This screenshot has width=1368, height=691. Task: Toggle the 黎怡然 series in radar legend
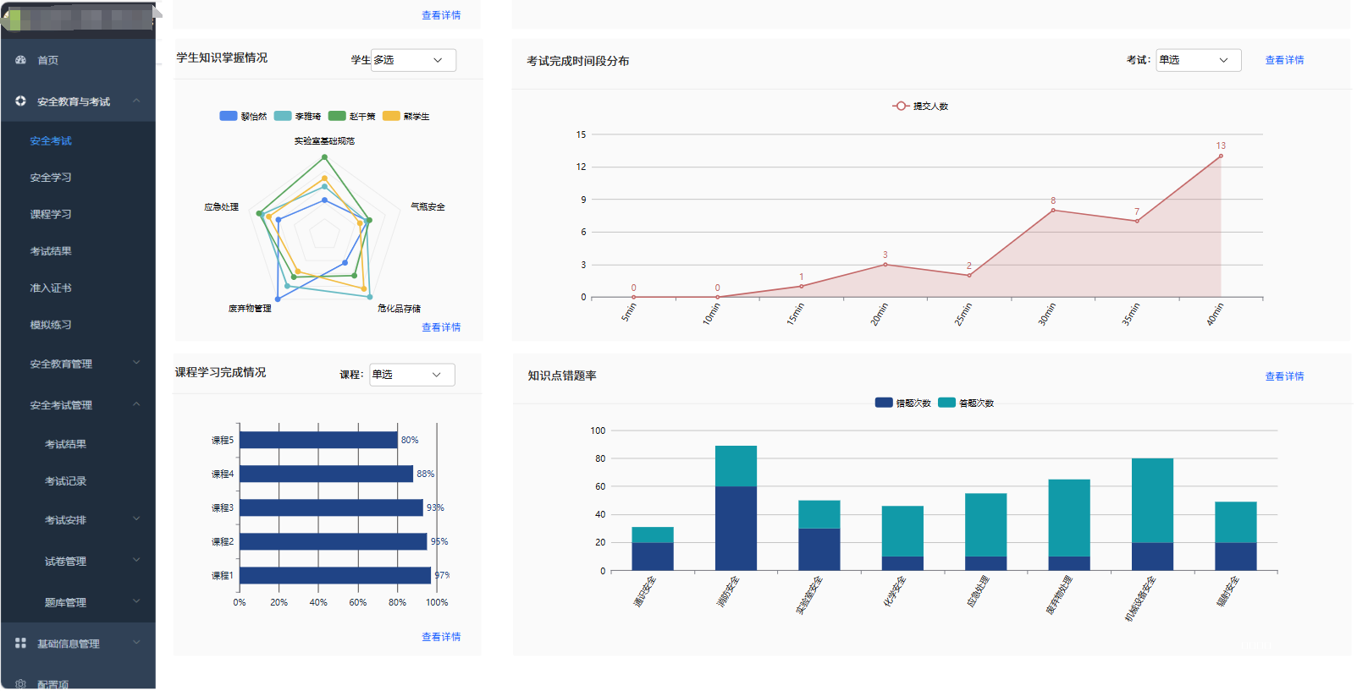(229, 117)
